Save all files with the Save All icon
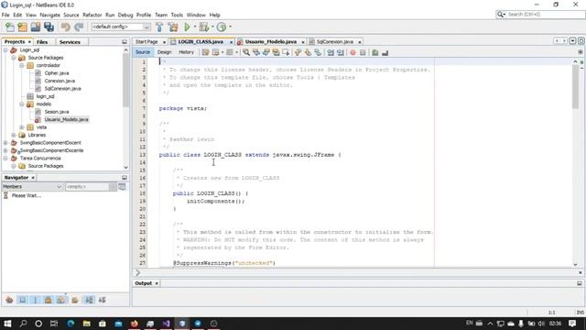This screenshot has width=586, height=330. 49,27
